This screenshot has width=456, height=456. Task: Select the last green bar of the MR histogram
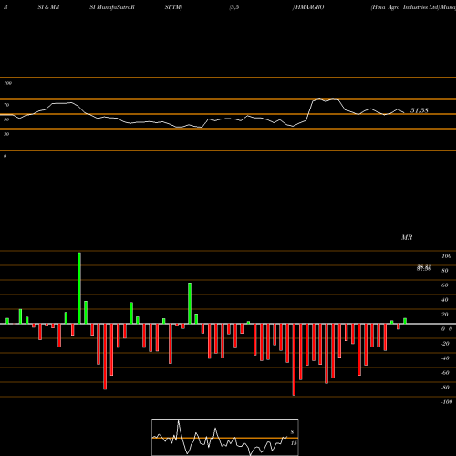tap(405, 321)
